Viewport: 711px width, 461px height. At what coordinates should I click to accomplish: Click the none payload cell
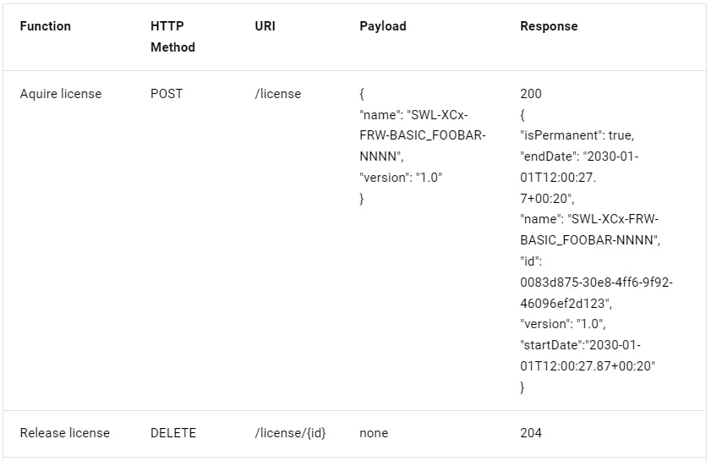[374, 433]
